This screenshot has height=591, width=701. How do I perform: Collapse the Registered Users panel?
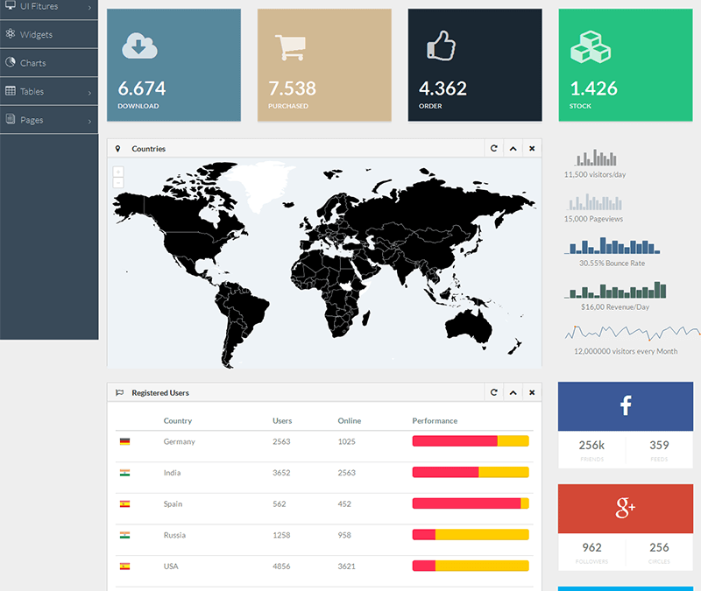(x=513, y=393)
